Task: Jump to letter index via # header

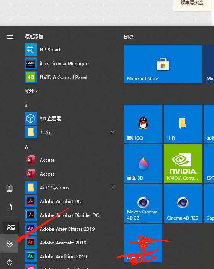Action: pyautogui.click(x=26, y=105)
